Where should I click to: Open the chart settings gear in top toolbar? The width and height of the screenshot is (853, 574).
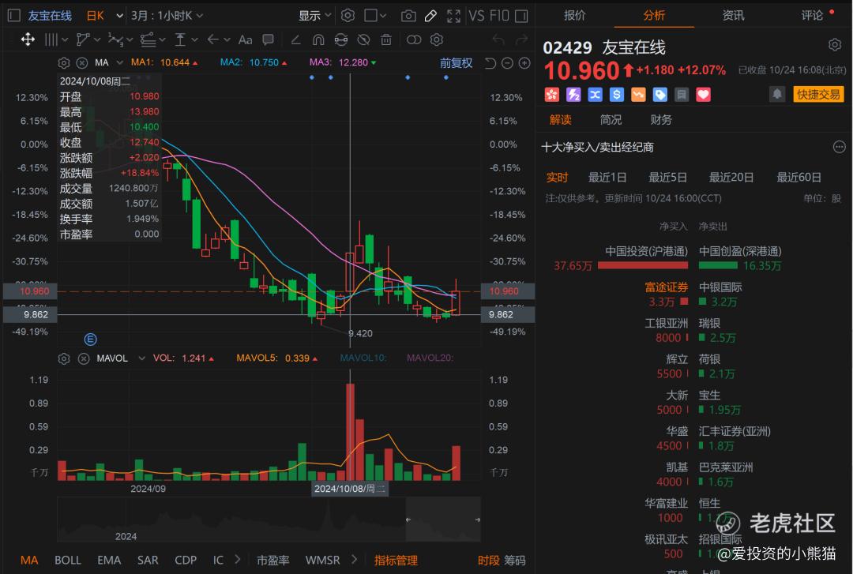pyautogui.click(x=348, y=16)
